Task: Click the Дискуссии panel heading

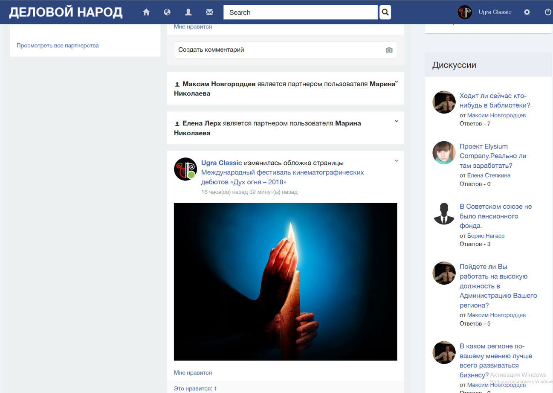Action: coord(454,65)
